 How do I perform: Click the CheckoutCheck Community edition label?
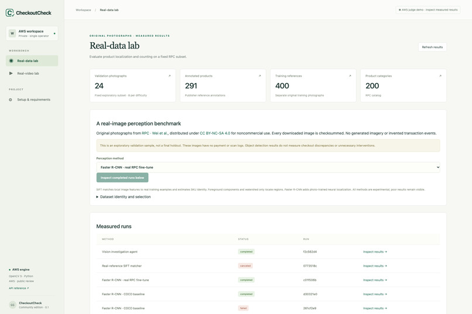point(33,305)
